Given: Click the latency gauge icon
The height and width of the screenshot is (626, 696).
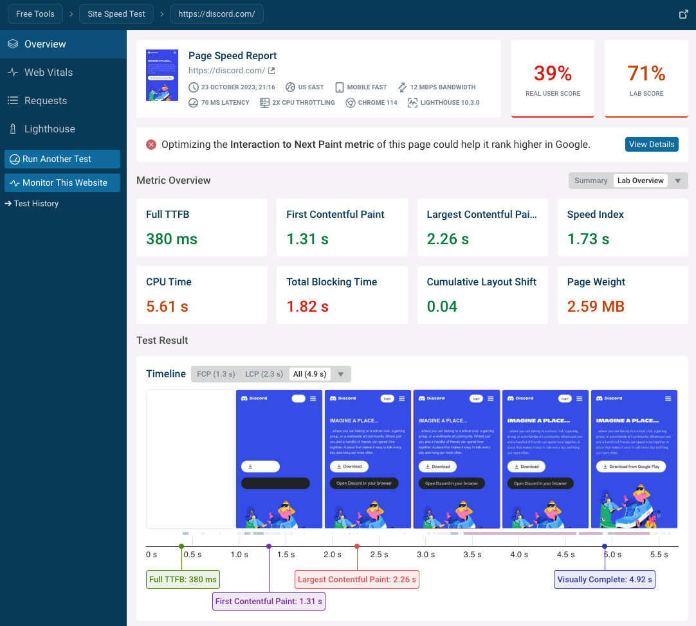Looking at the screenshot, I should [193, 103].
